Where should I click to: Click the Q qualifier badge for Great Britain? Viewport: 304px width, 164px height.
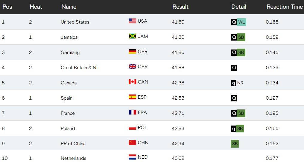tap(234, 68)
